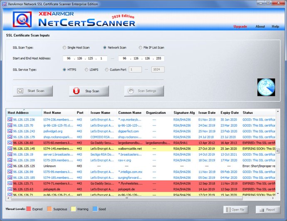Open Scan Settings
Image resolution: width=287 pixels, height=221 pixels.
point(144,91)
